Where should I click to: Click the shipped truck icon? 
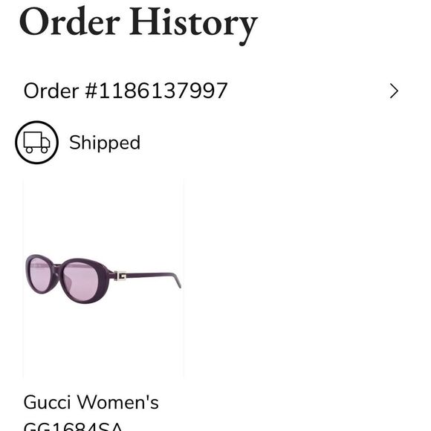(x=36, y=143)
